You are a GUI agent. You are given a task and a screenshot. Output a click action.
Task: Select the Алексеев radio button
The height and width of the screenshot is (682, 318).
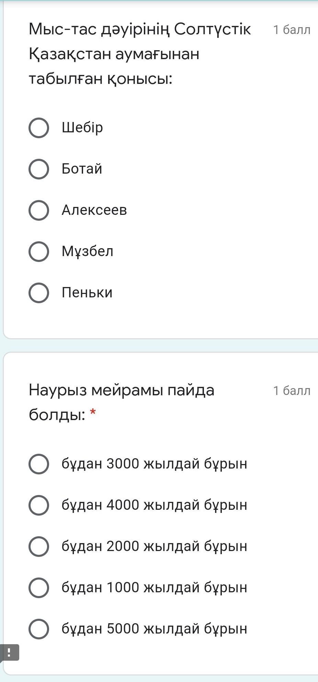coord(38,210)
